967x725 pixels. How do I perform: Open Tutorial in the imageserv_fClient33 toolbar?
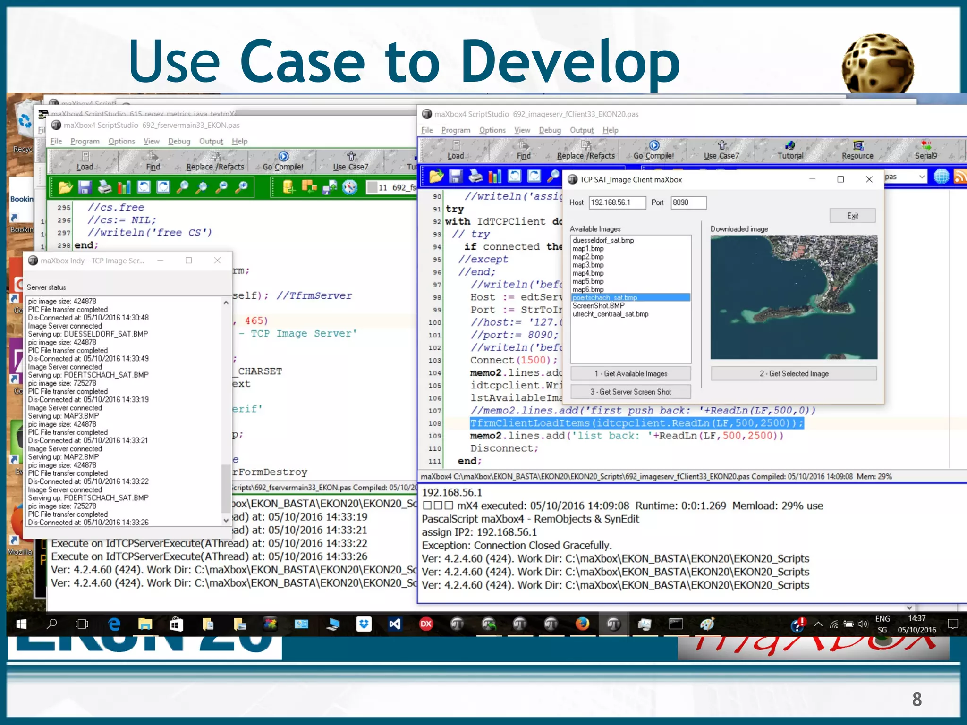pyautogui.click(x=790, y=150)
